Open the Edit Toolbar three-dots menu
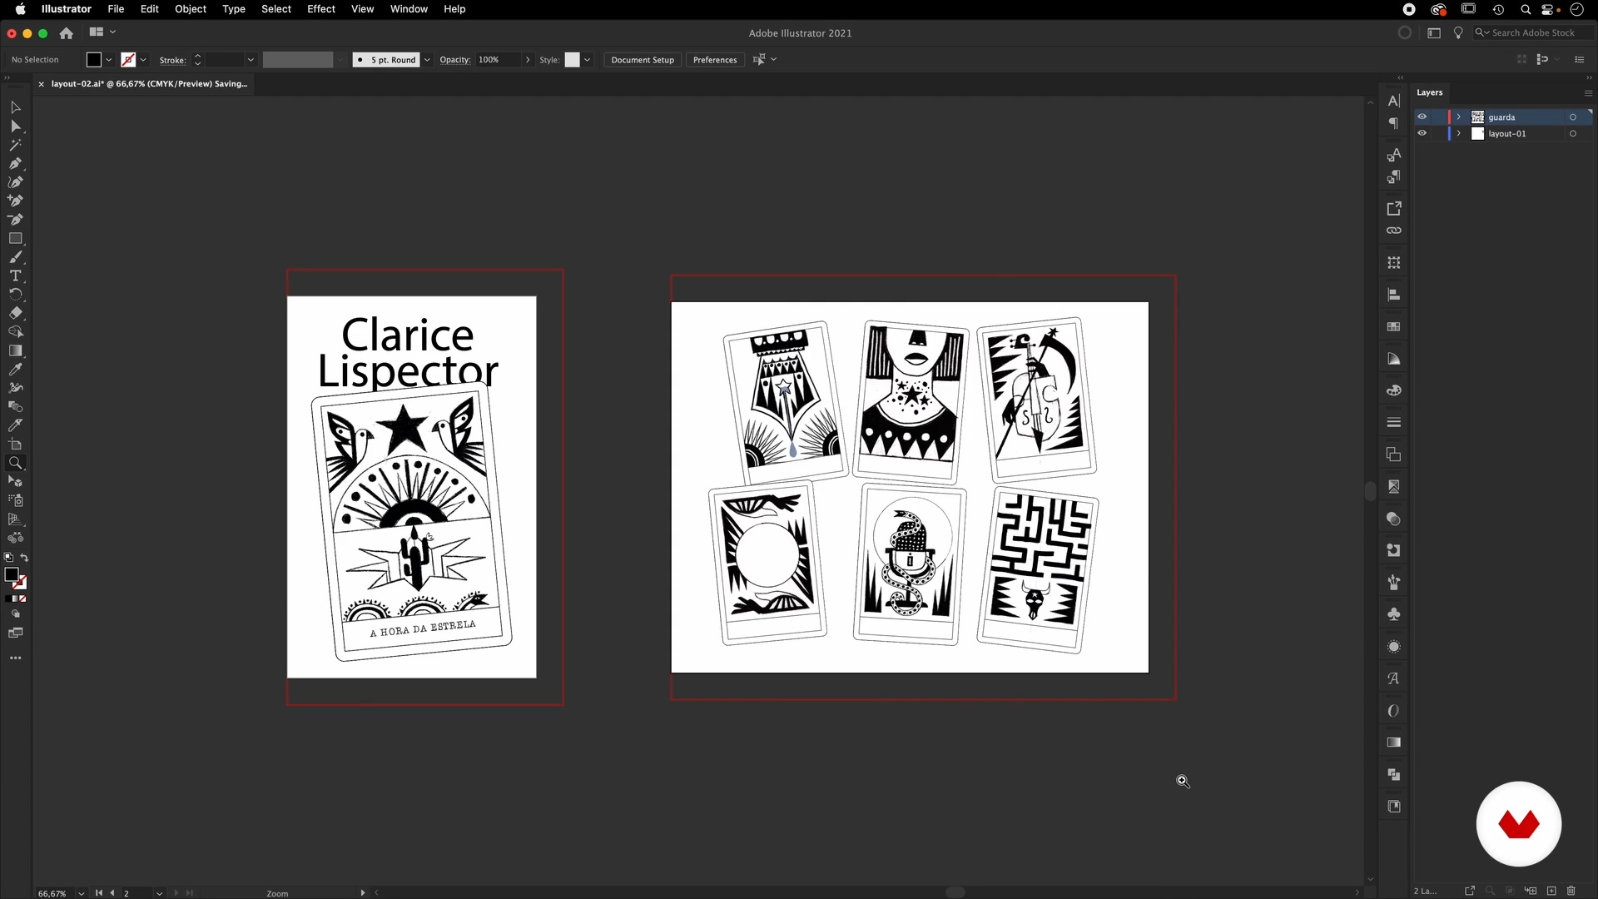This screenshot has width=1598, height=899. coord(15,658)
